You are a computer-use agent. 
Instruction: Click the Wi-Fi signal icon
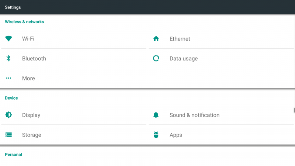pos(8,38)
